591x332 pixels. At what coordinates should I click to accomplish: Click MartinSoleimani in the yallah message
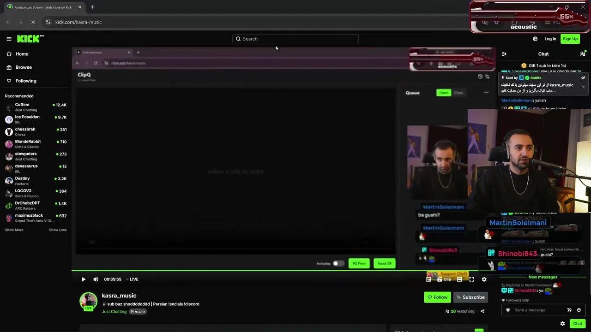pyautogui.click(x=517, y=101)
